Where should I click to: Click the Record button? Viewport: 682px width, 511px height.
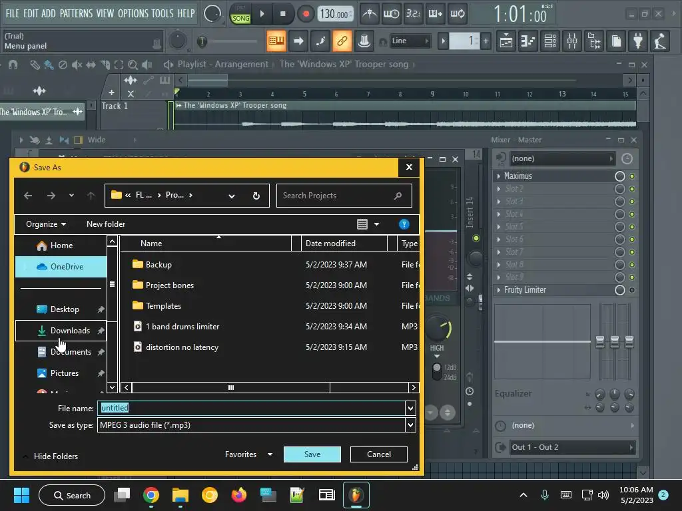click(306, 14)
